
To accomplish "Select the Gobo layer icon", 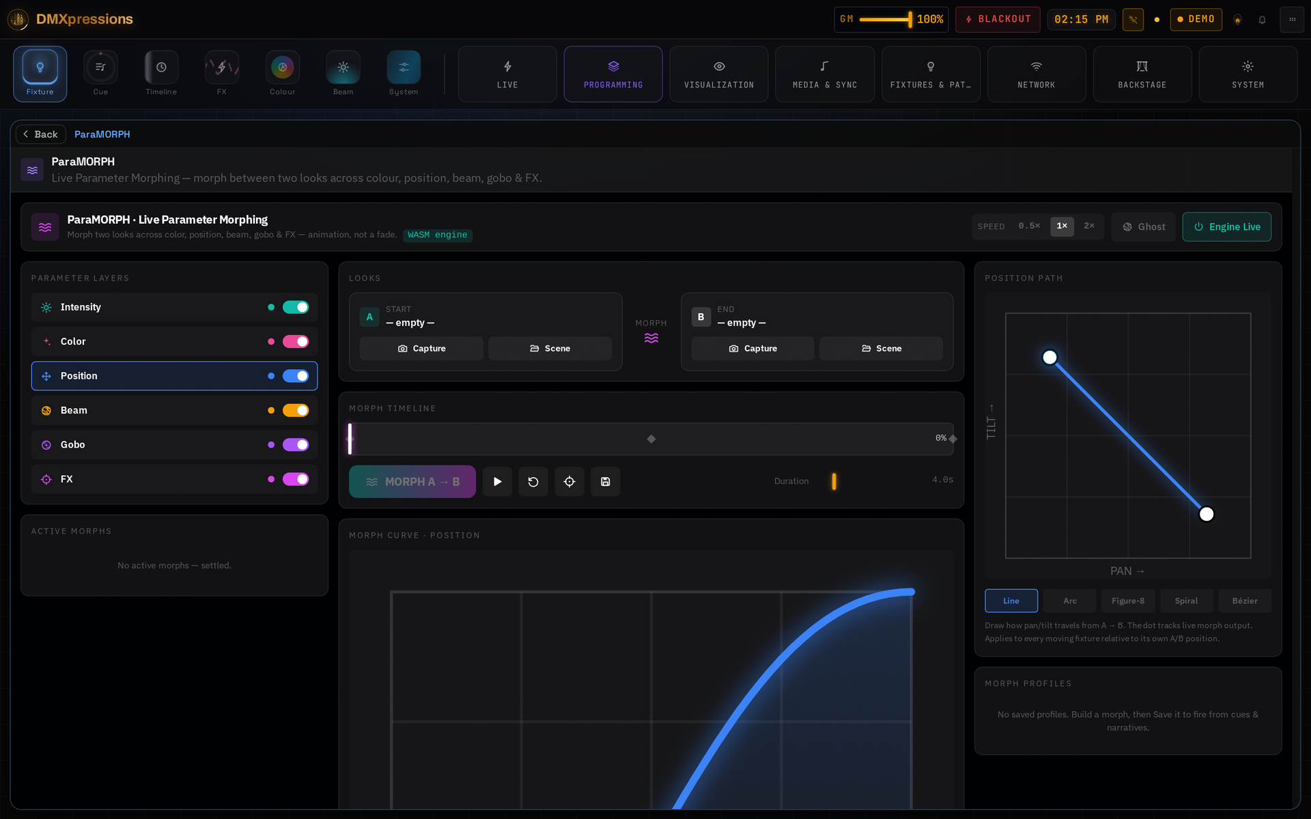I will [x=46, y=445].
